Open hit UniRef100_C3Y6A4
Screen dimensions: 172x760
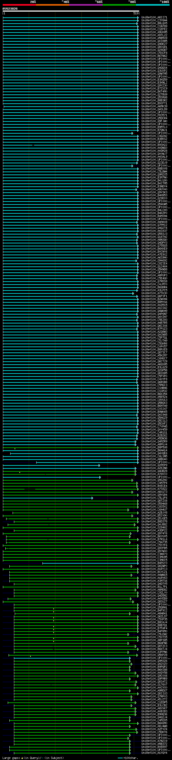[x=154, y=20]
